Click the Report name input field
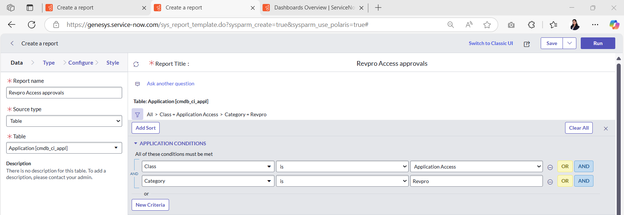Screen dimensions: 624x215 (x=64, y=93)
